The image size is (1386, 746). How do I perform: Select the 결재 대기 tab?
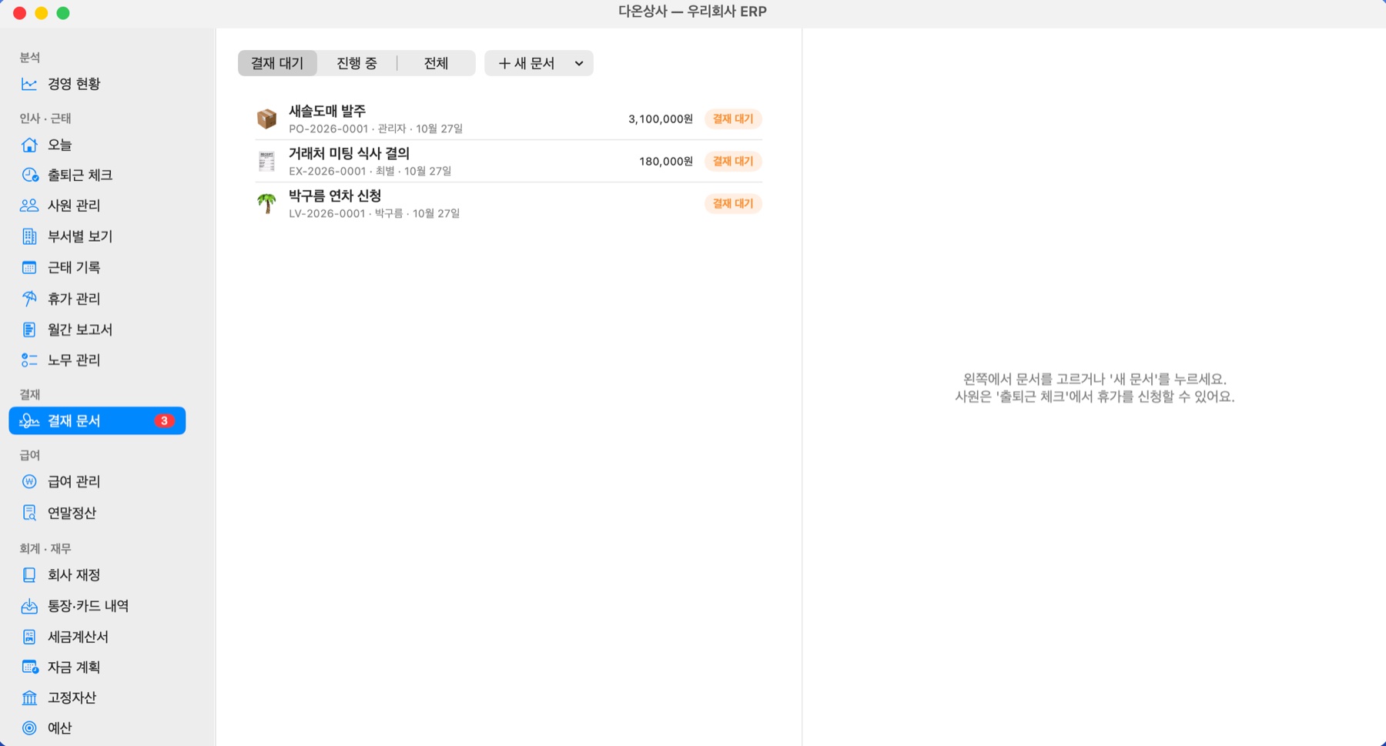tap(277, 63)
